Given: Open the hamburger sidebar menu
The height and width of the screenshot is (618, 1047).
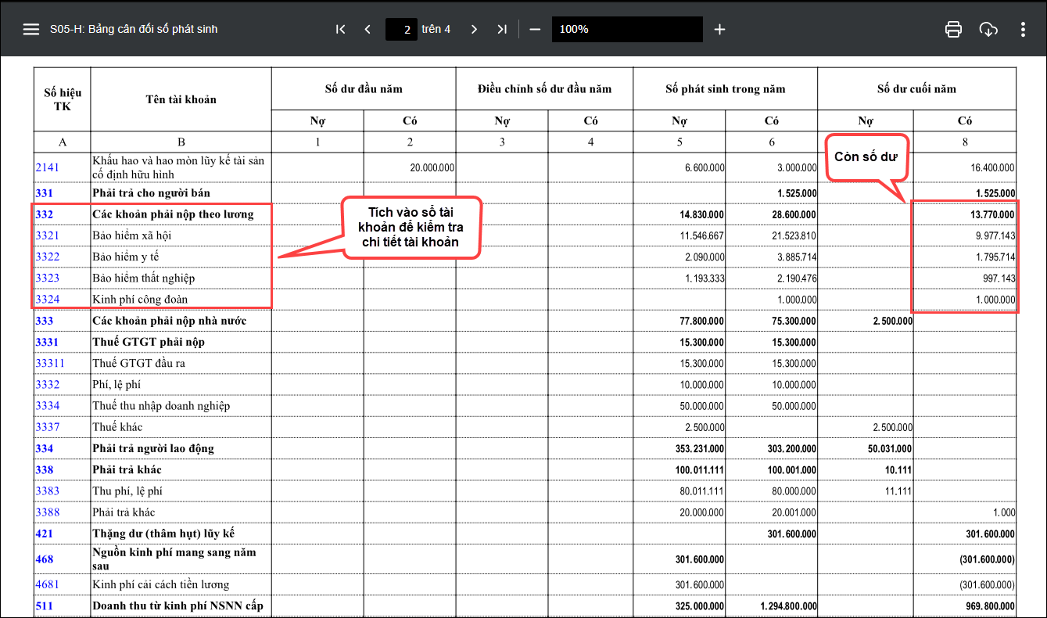Looking at the screenshot, I should coord(30,29).
